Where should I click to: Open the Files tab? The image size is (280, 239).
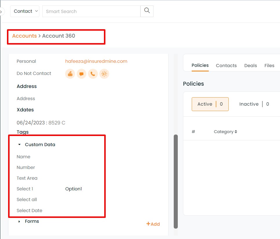click(x=269, y=66)
